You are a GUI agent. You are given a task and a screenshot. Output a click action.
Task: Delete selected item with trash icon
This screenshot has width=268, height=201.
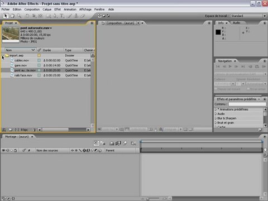[x=34, y=130]
